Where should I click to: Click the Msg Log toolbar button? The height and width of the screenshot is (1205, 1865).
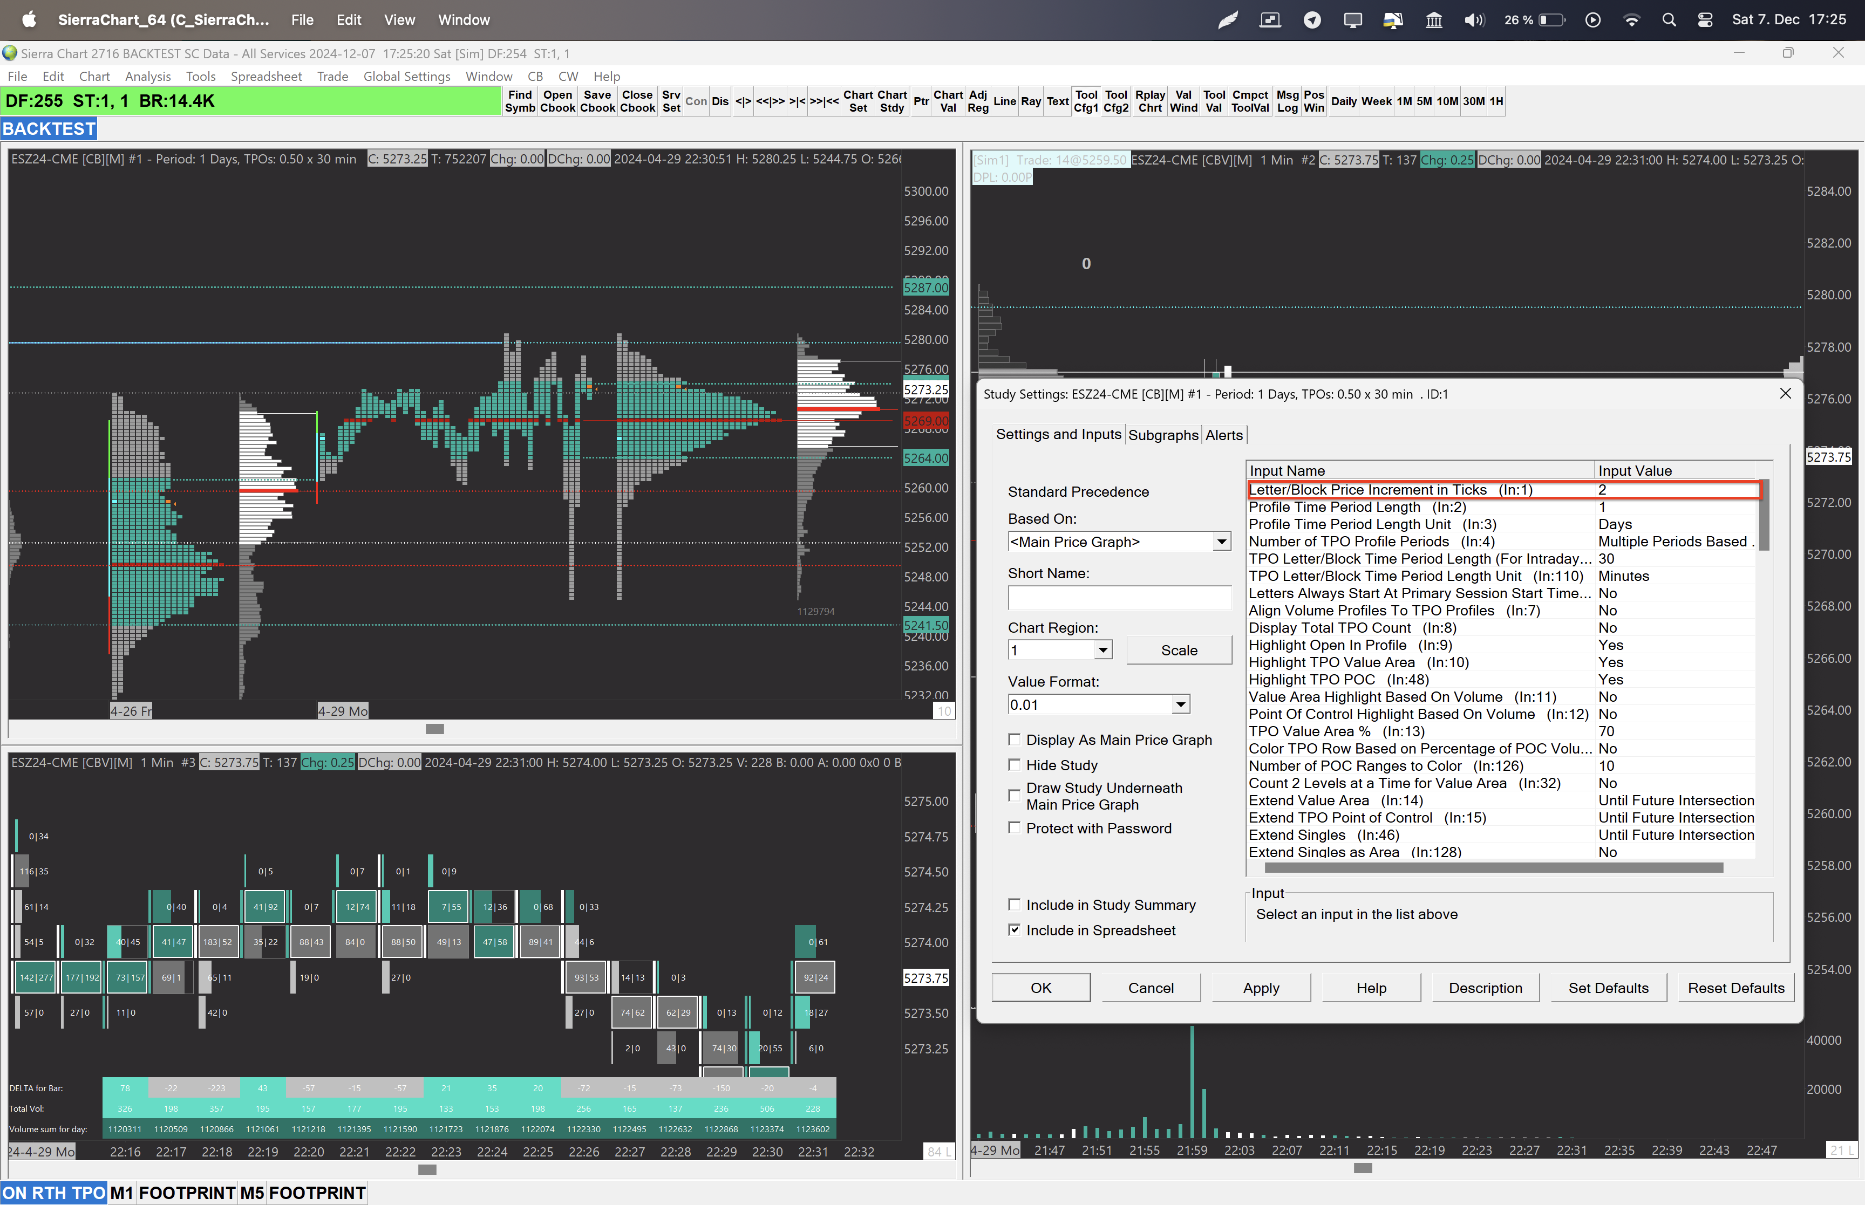click(1287, 101)
